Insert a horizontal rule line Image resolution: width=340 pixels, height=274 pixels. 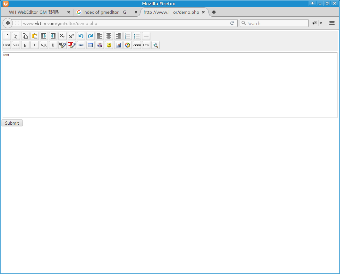(x=146, y=36)
